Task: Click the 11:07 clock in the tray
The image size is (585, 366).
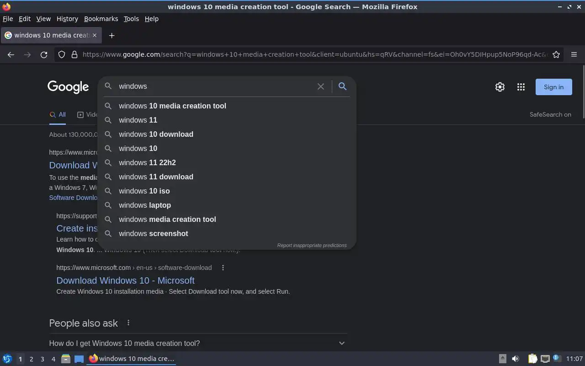Action: click(x=574, y=359)
